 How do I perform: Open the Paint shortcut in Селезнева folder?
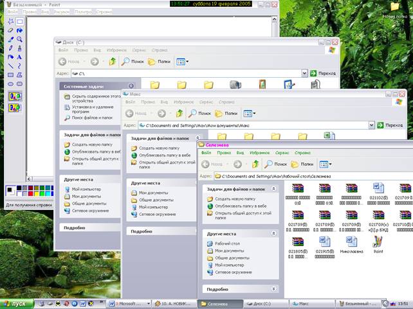378,242
